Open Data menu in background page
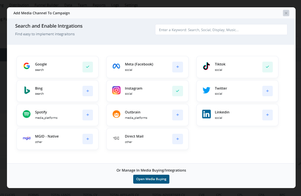301x196 pixels. coord(68,5)
